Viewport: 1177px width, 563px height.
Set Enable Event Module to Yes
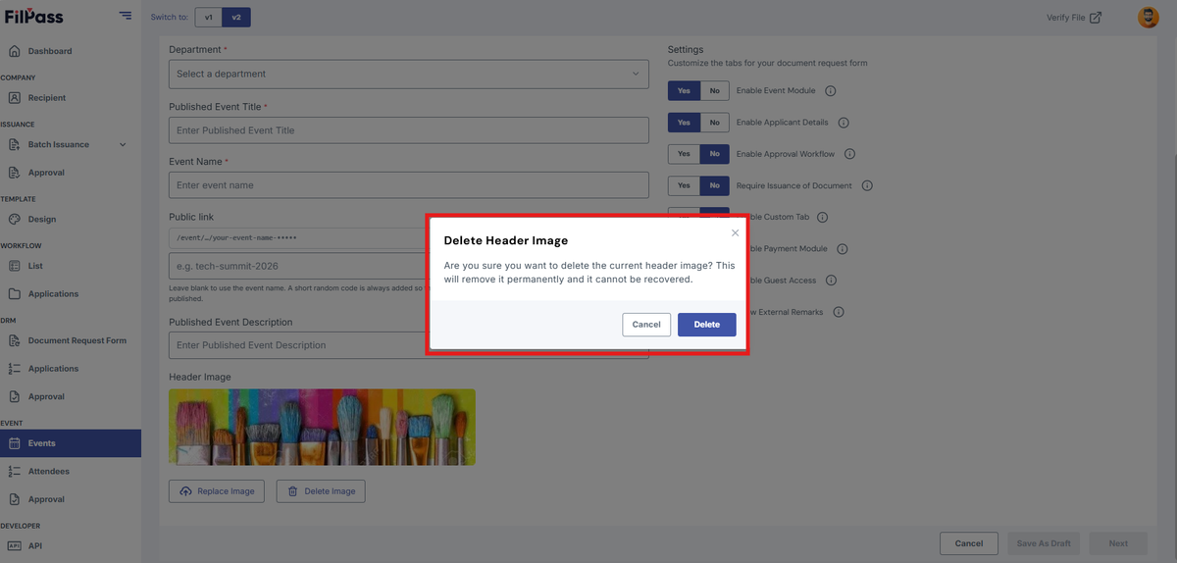[684, 91]
